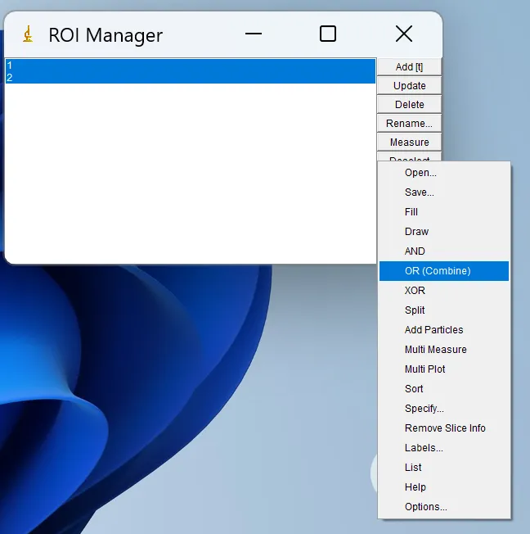The width and height of the screenshot is (530, 534).
Task: Click the ImageJ microscope icon in title bar
Action: pyautogui.click(x=28, y=34)
